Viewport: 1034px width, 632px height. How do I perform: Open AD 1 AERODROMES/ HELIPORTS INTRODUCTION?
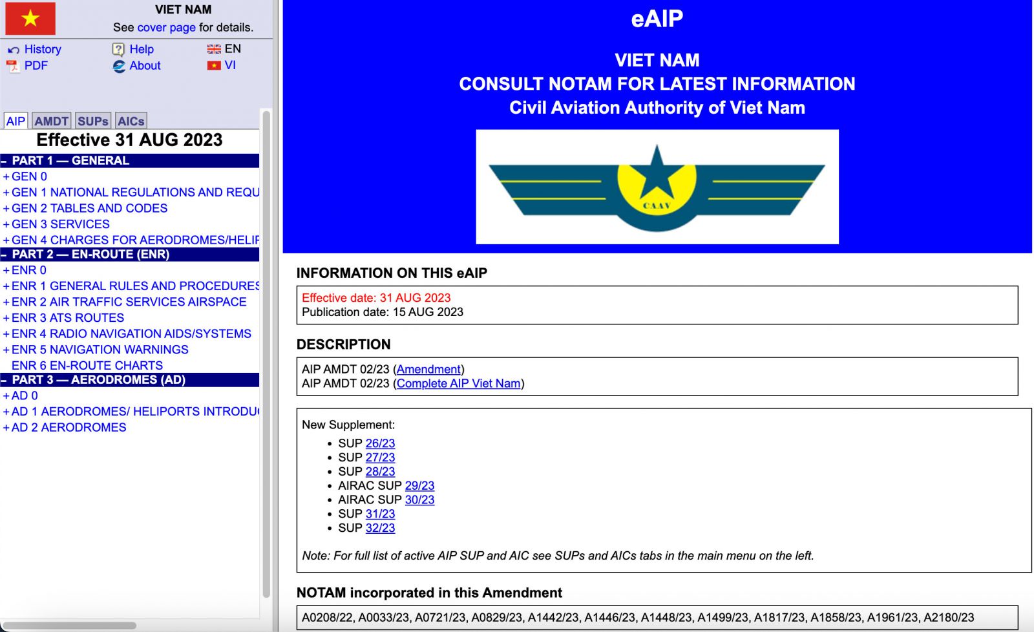(x=135, y=412)
